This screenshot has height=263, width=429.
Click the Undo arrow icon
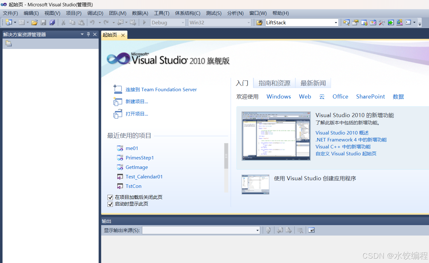(92, 22)
